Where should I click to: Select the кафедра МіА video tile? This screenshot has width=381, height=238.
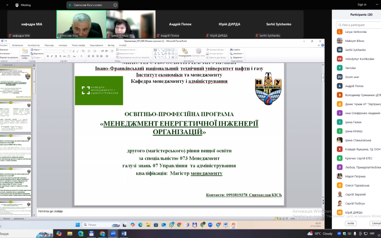click(x=31, y=24)
